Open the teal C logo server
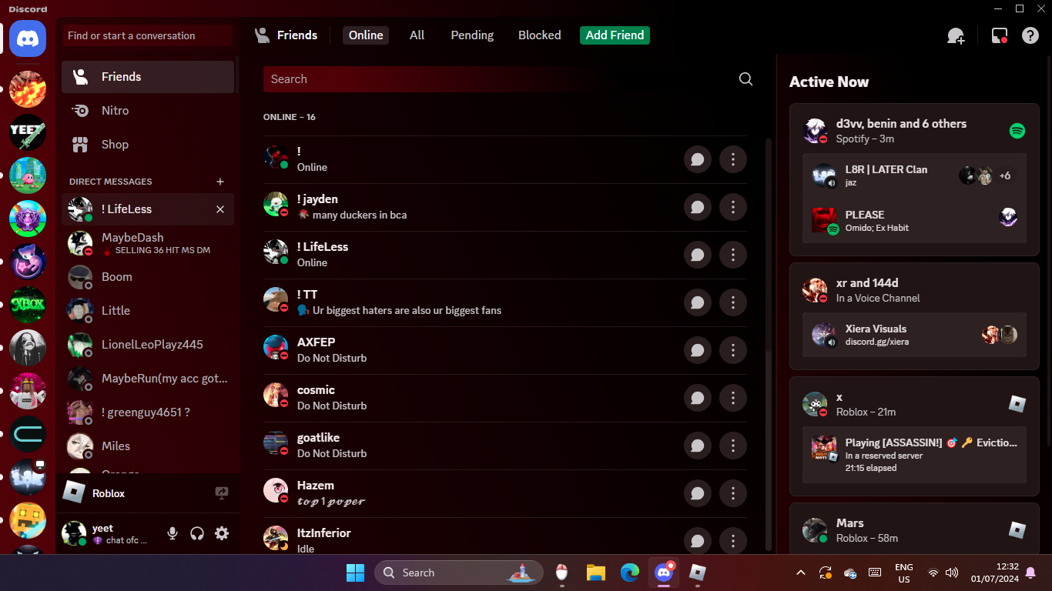Image resolution: width=1052 pixels, height=591 pixels. click(x=28, y=434)
